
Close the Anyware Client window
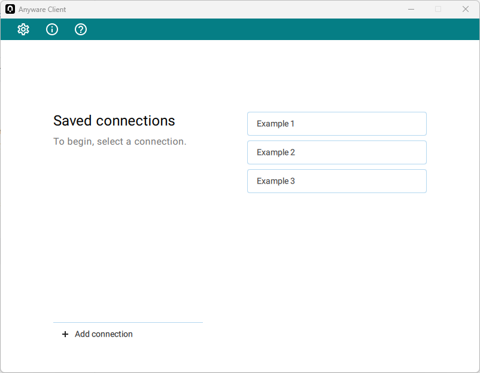[466, 9]
